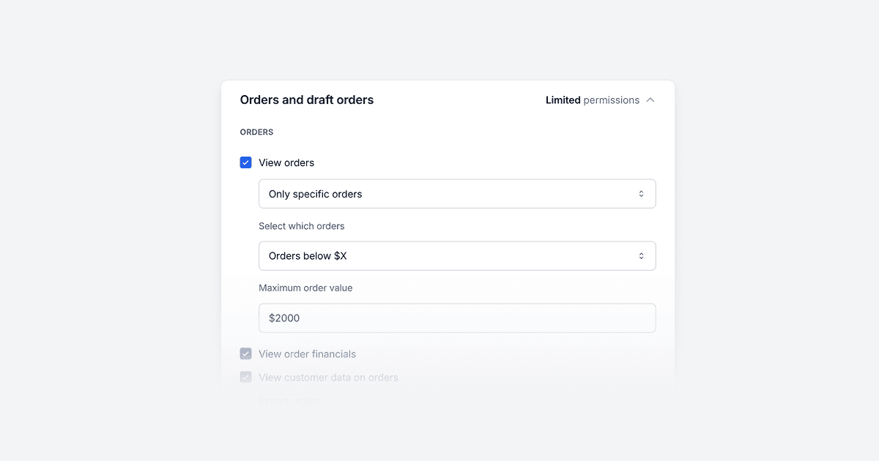Viewport: 879px width, 461px height.
Task: Click the 'Maximum order value' label
Action: pos(305,288)
